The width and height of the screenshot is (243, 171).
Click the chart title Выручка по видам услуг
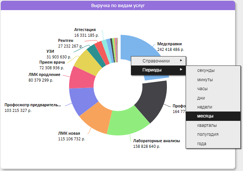tap(118, 6)
